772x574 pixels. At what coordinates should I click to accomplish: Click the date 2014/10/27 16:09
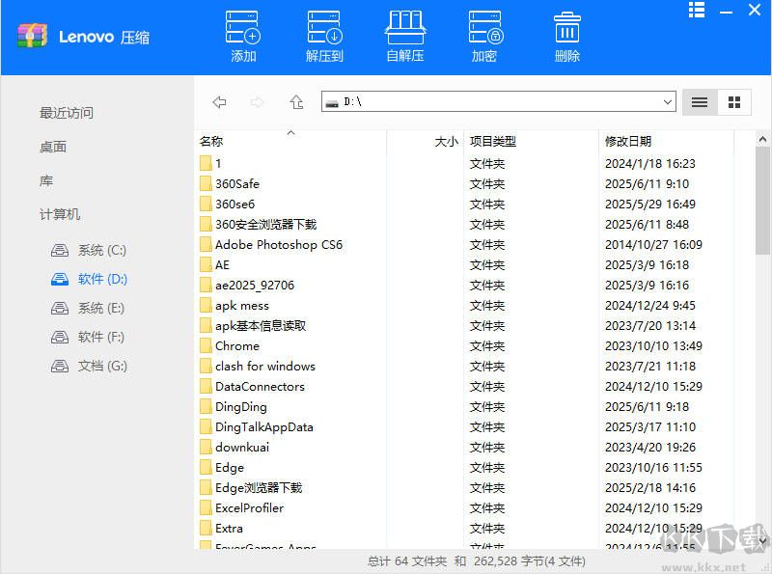click(x=653, y=245)
